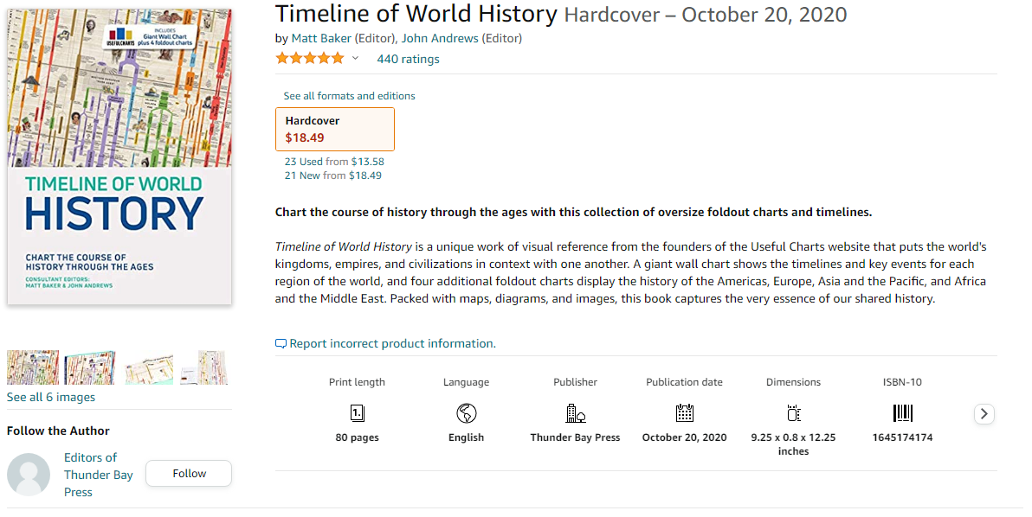This screenshot has width=1032, height=517.
Task: Click the Language globe icon
Action: [466, 412]
